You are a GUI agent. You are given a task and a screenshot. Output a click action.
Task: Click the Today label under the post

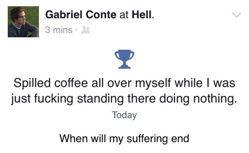(x=124, y=115)
